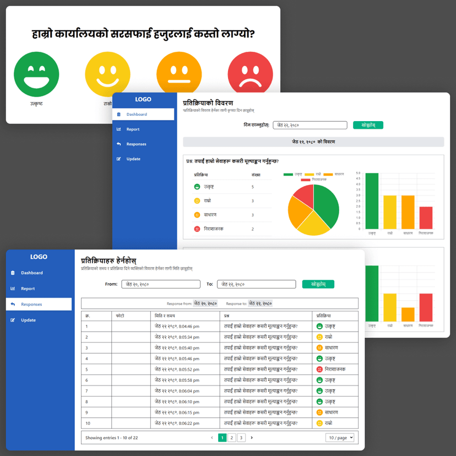This screenshot has height=456, width=456.
Task: Go to the next page using the right arrow
Action: 252,438
